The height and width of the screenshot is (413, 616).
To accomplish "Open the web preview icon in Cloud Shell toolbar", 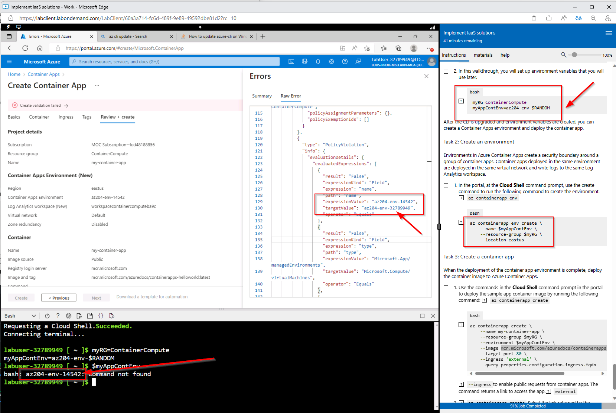I will (x=112, y=315).
